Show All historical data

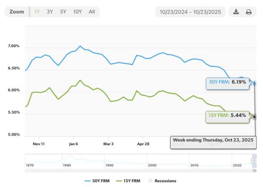[92, 12]
